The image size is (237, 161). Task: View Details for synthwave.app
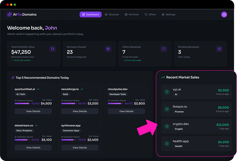coord(80,148)
